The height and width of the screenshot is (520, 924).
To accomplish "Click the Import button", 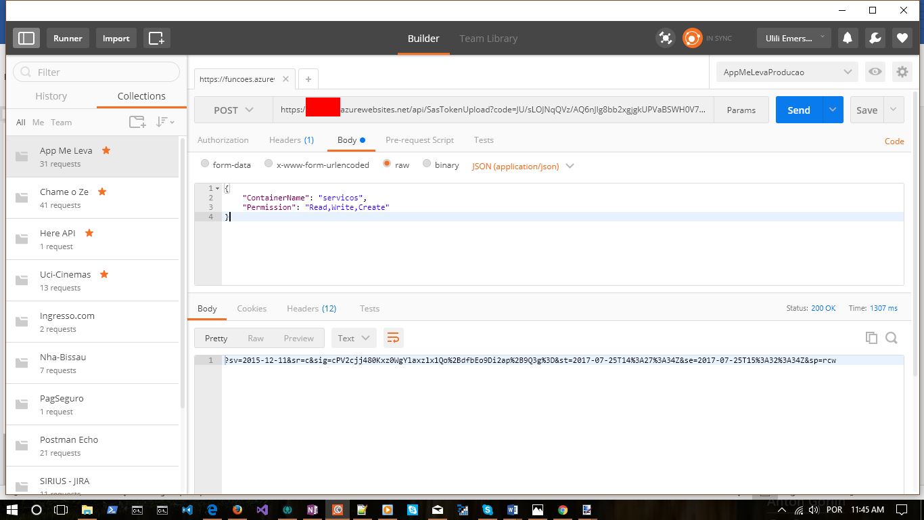I will click(116, 39).
